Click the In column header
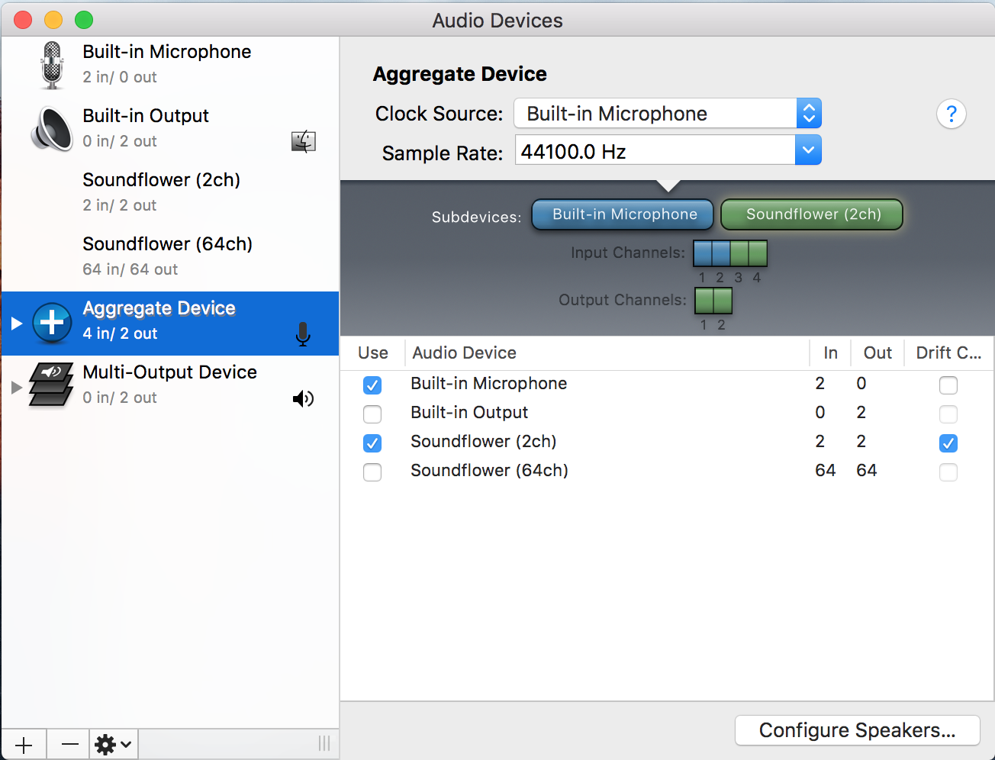 point(830,353)
